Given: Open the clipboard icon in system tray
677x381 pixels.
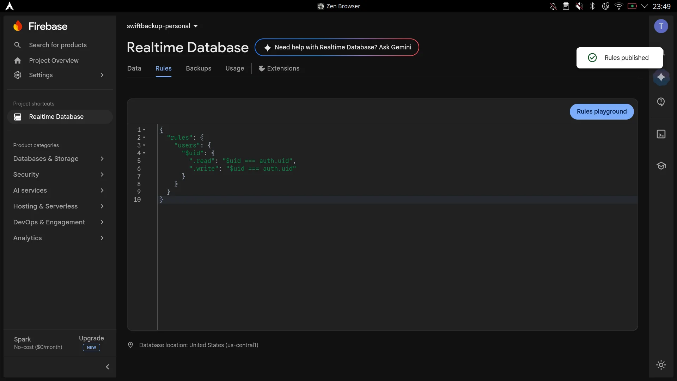Looking at the screenshot, I should click(x=566, y=6).
